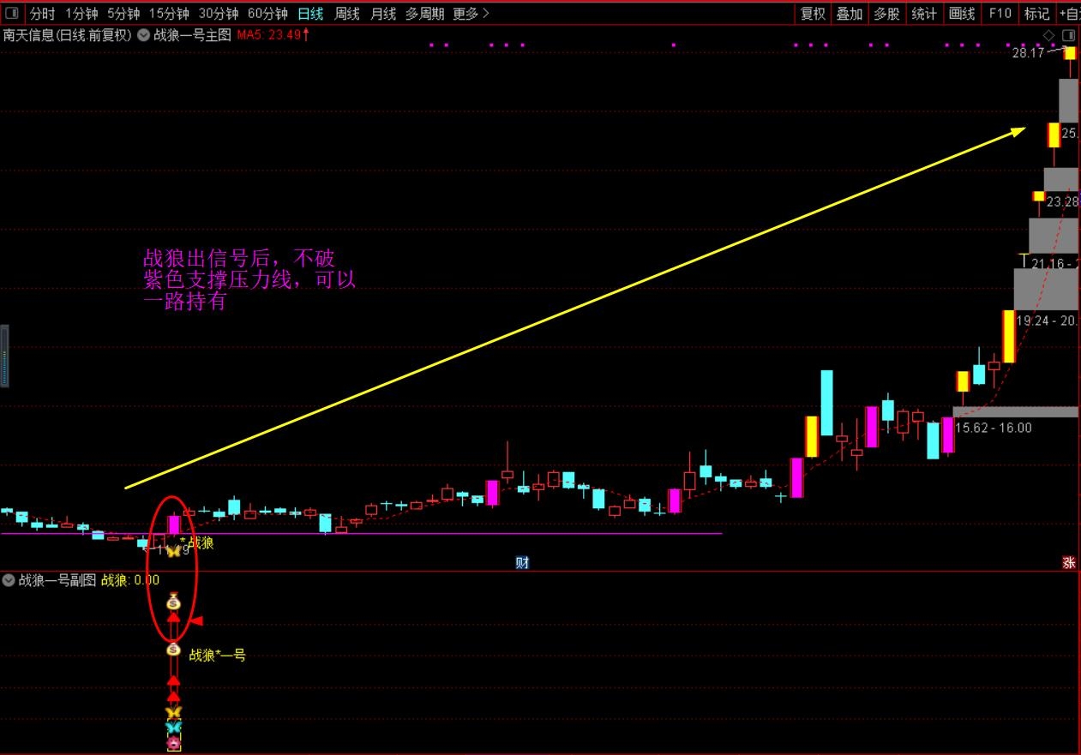Click the 战狼: 0.00 indicator value

coord(130,580)
